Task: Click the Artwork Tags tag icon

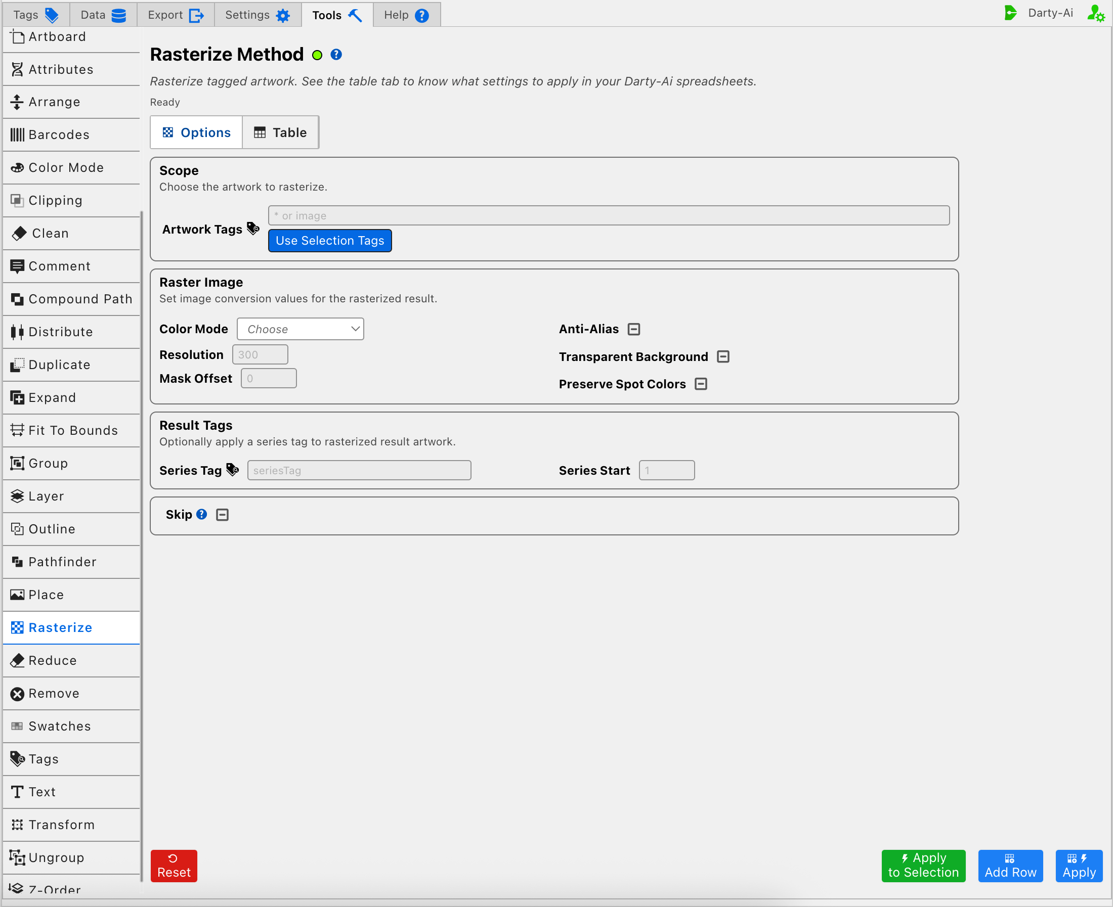Action: coord(253,229)
